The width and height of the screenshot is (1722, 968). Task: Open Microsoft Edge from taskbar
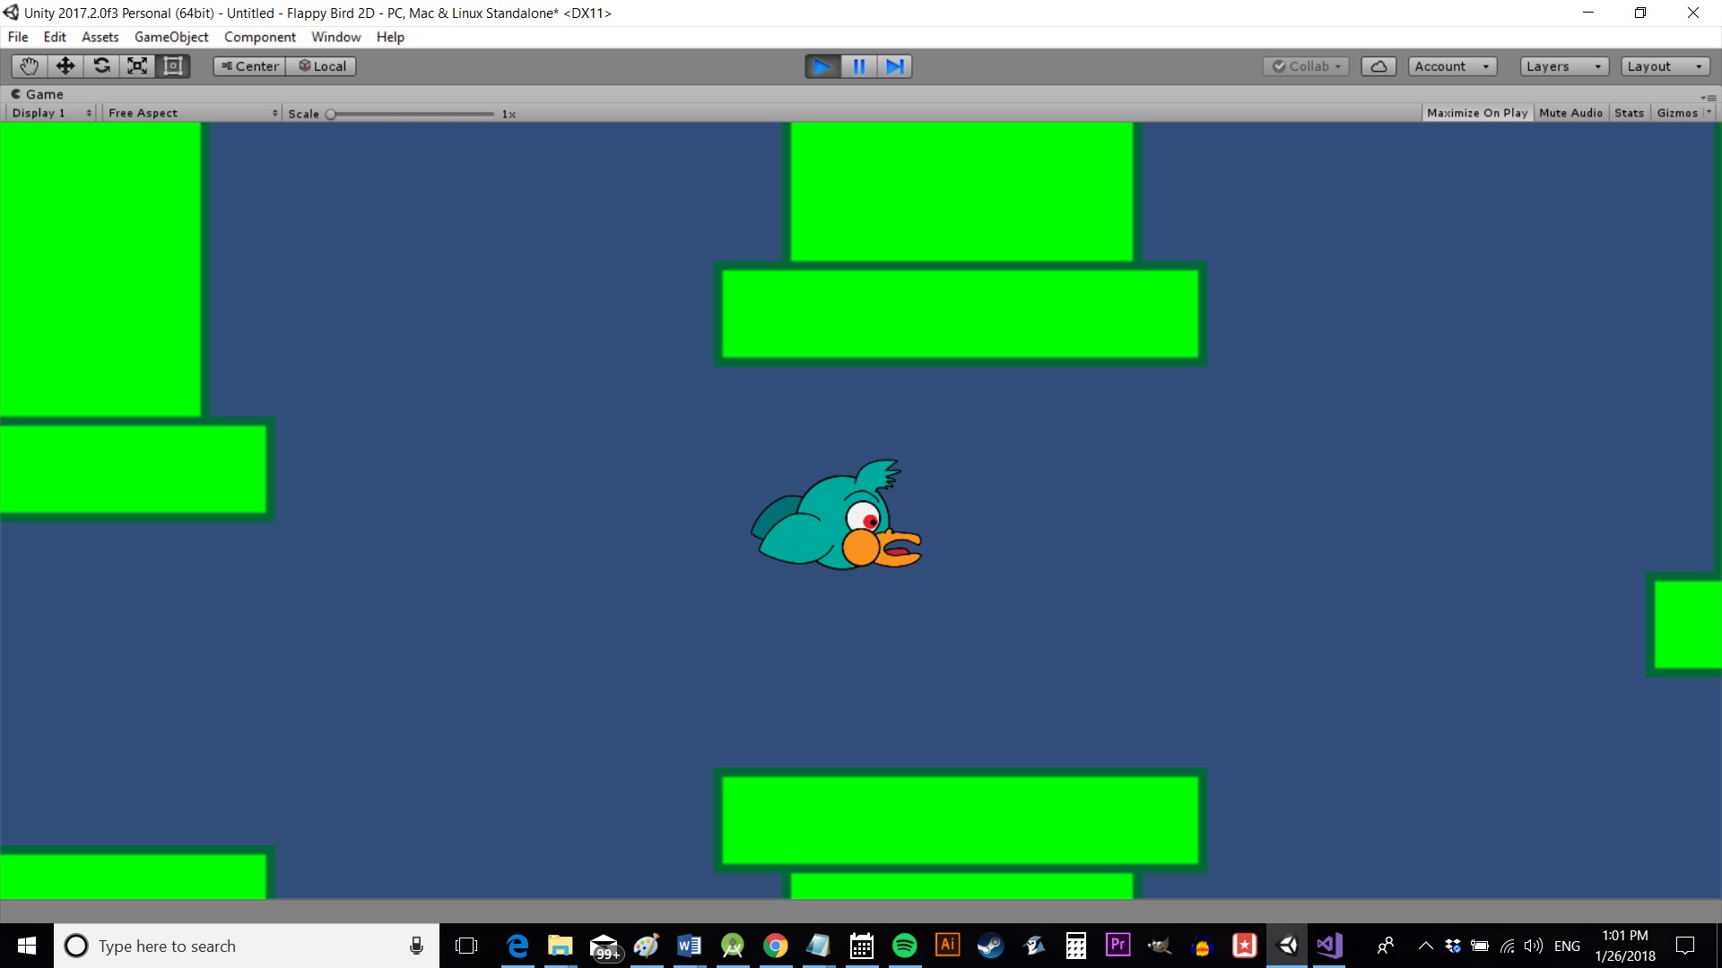click(x=517, y=946)
